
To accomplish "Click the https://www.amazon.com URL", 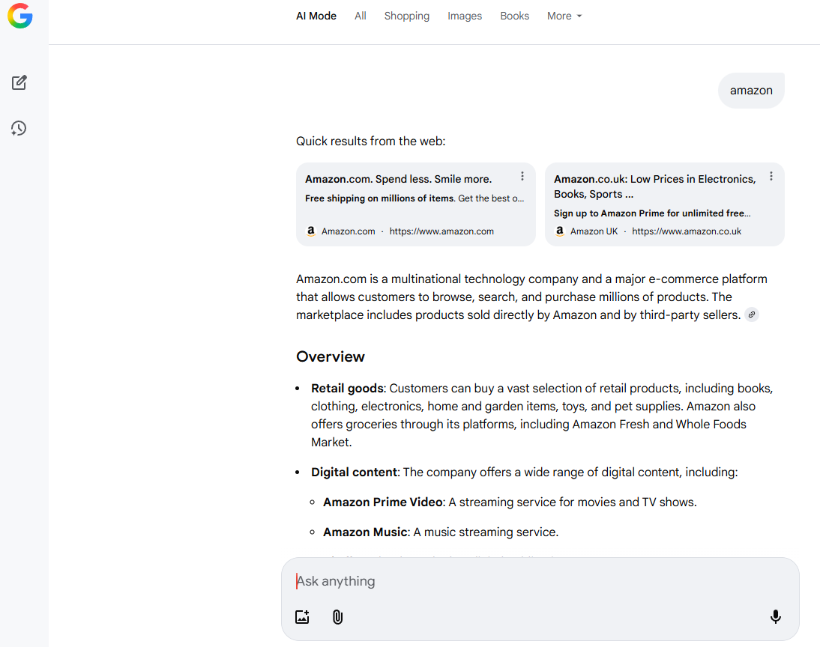I will click(441, 231).
